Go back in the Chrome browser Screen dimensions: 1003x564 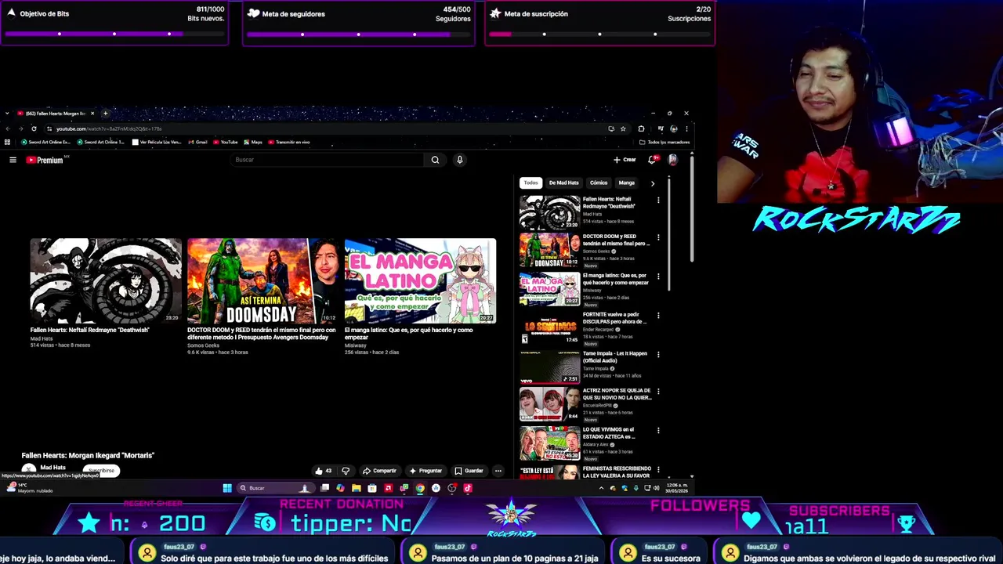(x=8, y=128)
